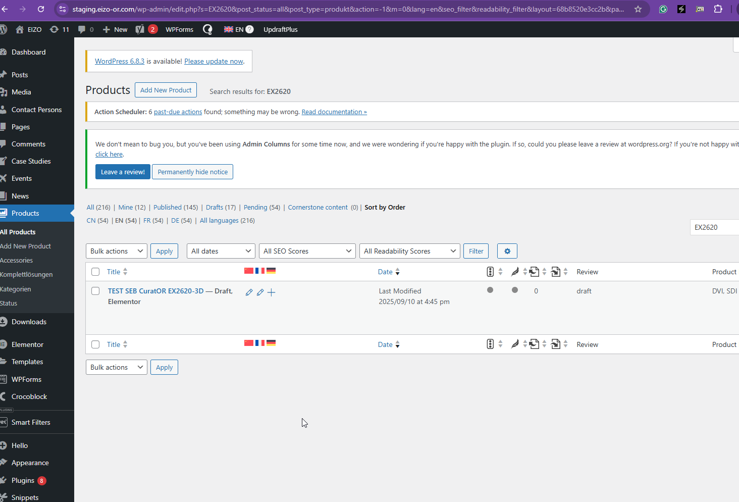Show Published (145) products
739x502 pixels.
[176, 207]
